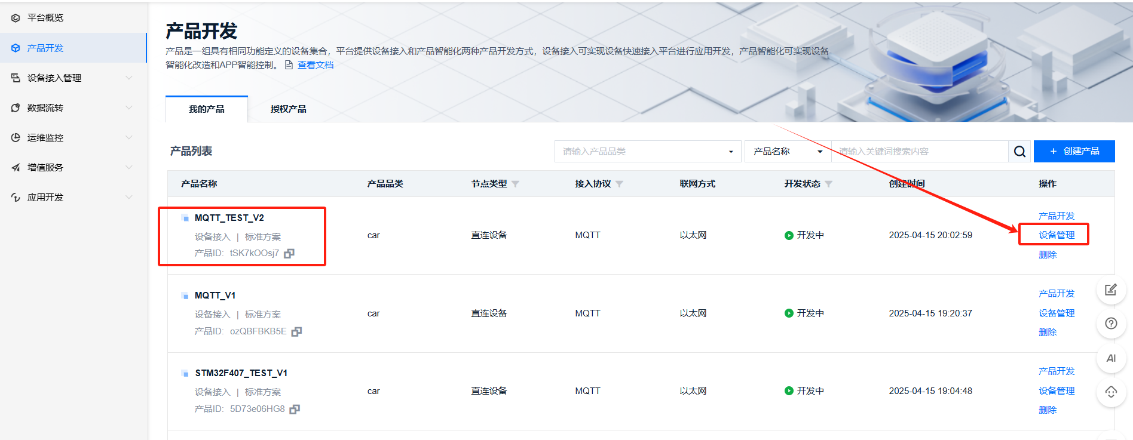Image resolution: width=1133 pixels, height=440 pixels.
Task: Switch to the 授权产品 tab
Action: coord(288,109)
